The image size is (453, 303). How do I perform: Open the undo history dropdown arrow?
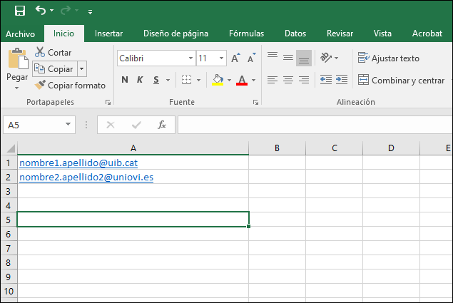click(x=51, y=11)
